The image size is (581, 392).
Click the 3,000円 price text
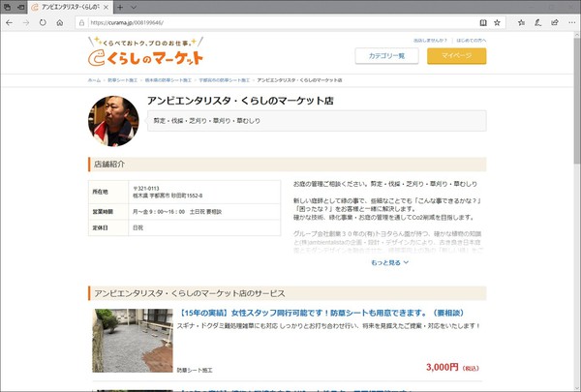[443, 367]
